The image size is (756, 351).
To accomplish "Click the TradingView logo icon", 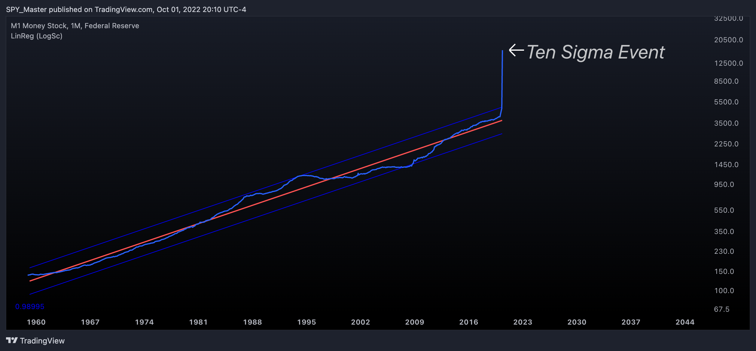I will coord(12,340).
